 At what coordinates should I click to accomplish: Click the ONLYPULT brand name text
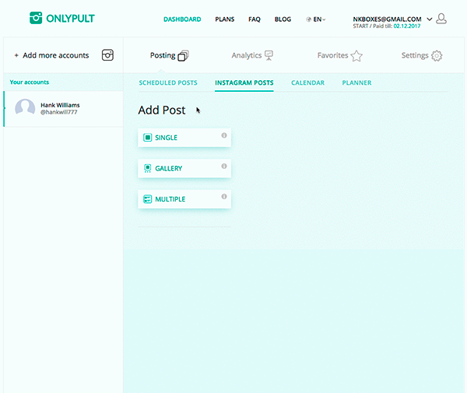point(70,19)
